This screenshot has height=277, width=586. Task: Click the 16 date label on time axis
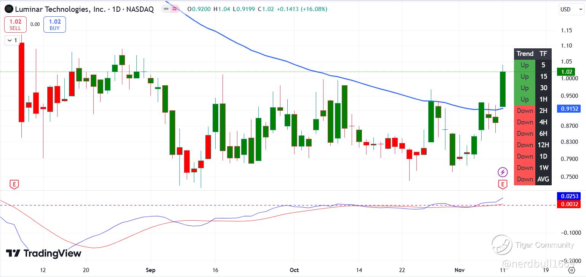click(216, 270)
